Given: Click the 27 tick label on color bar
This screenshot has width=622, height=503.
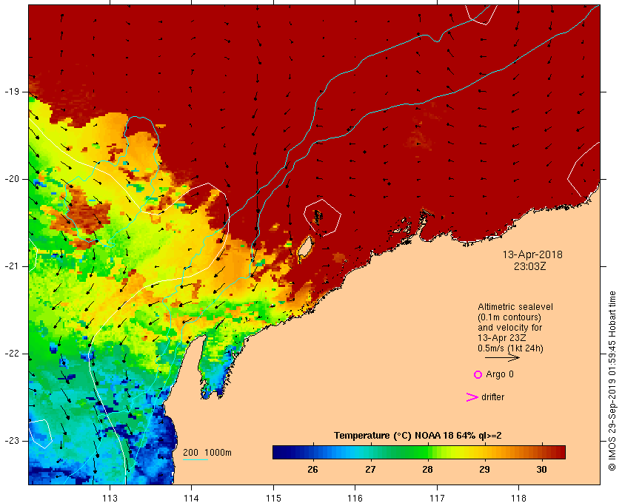Looking at the screenshot, I should (x=370, y=469).
